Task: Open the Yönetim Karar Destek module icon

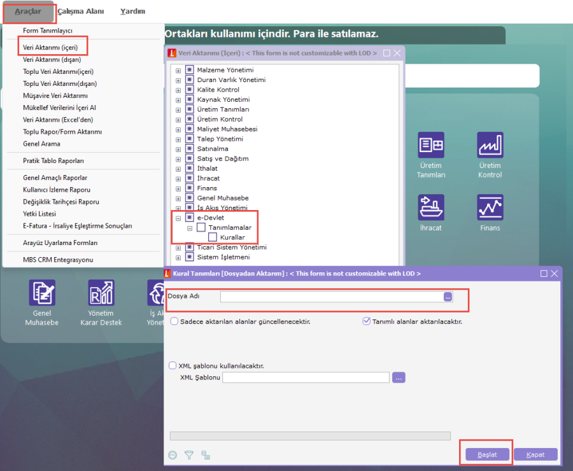Action: point(101,293)
